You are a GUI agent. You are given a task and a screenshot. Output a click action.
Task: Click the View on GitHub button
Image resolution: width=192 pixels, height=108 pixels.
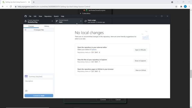point(141,70)
